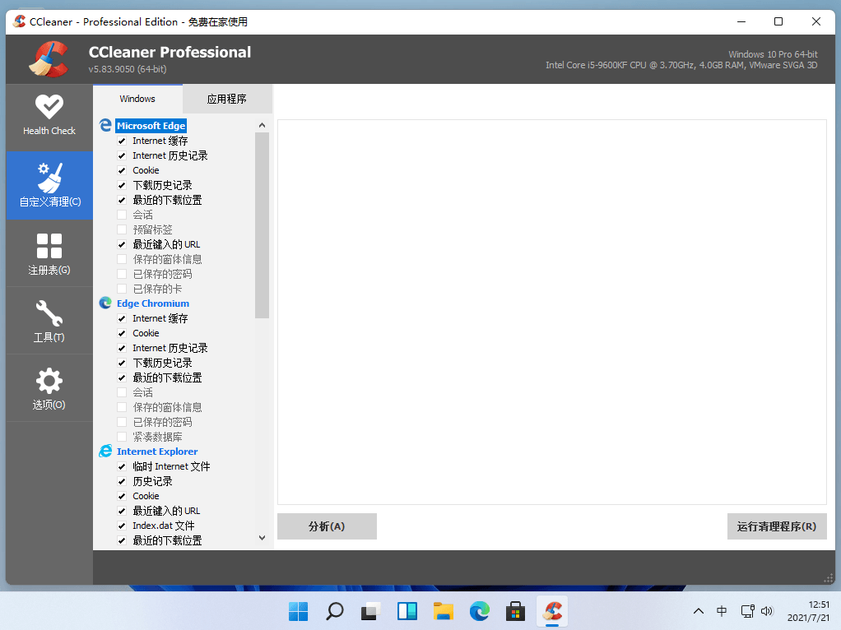The height and width of the screenshot is (630, 841).
Task: Enable 紧凑数据库 checkbox
Action: [x=122, y=437]
